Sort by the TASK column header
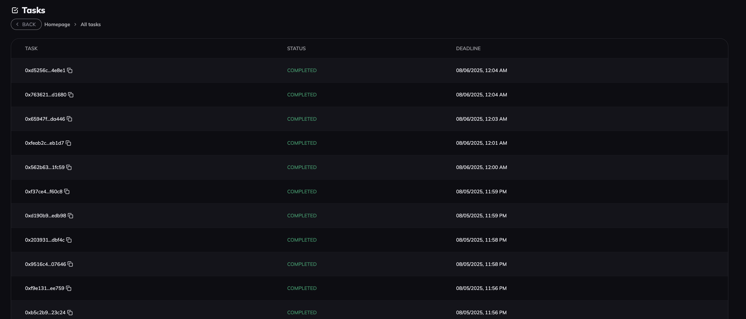The image size is (746, 319). coord(31,48)
